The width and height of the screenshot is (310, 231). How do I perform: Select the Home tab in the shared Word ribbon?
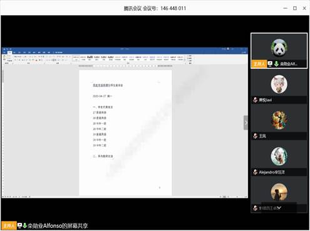point(9,53)
